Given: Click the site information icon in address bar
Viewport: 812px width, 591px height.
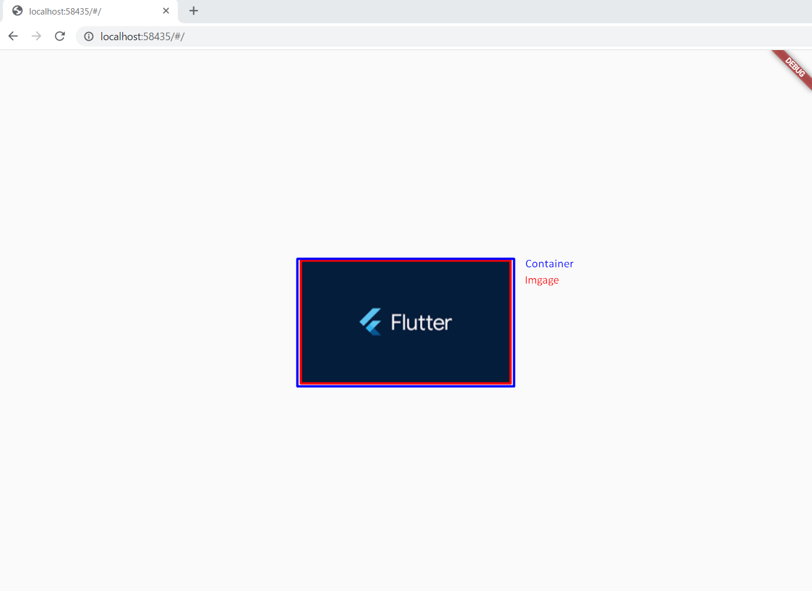Looking at the screenshot, I should pyautogui.click(x=89, y=36).
